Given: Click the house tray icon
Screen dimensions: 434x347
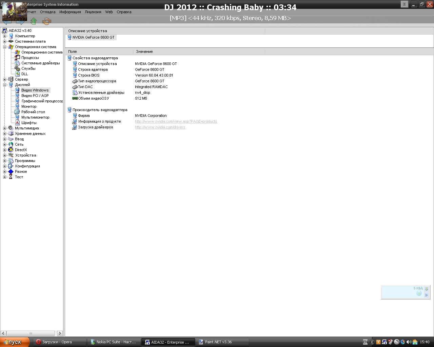Looking at the screenshot, I should [415, 342].
